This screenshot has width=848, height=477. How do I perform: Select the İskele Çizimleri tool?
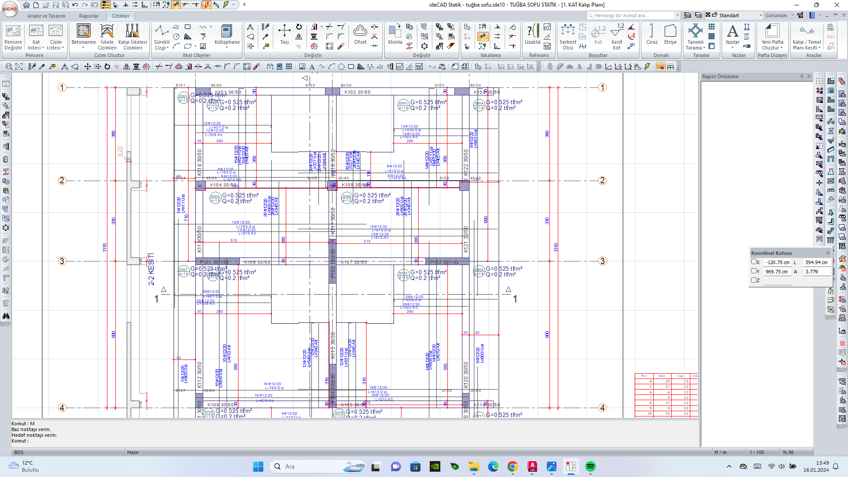[x=107, y=37]
